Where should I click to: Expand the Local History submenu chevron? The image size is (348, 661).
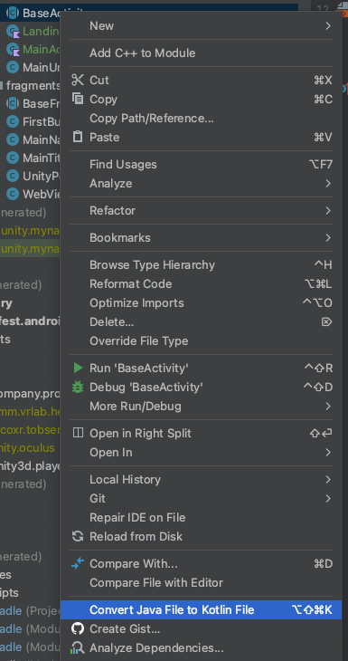tap(328, 479)
